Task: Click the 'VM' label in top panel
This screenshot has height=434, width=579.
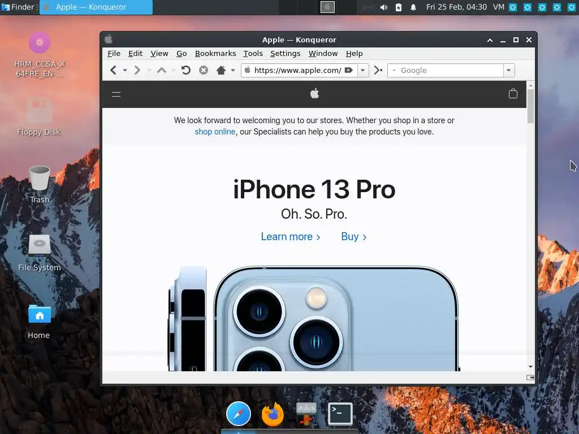Action: (499, 7)
